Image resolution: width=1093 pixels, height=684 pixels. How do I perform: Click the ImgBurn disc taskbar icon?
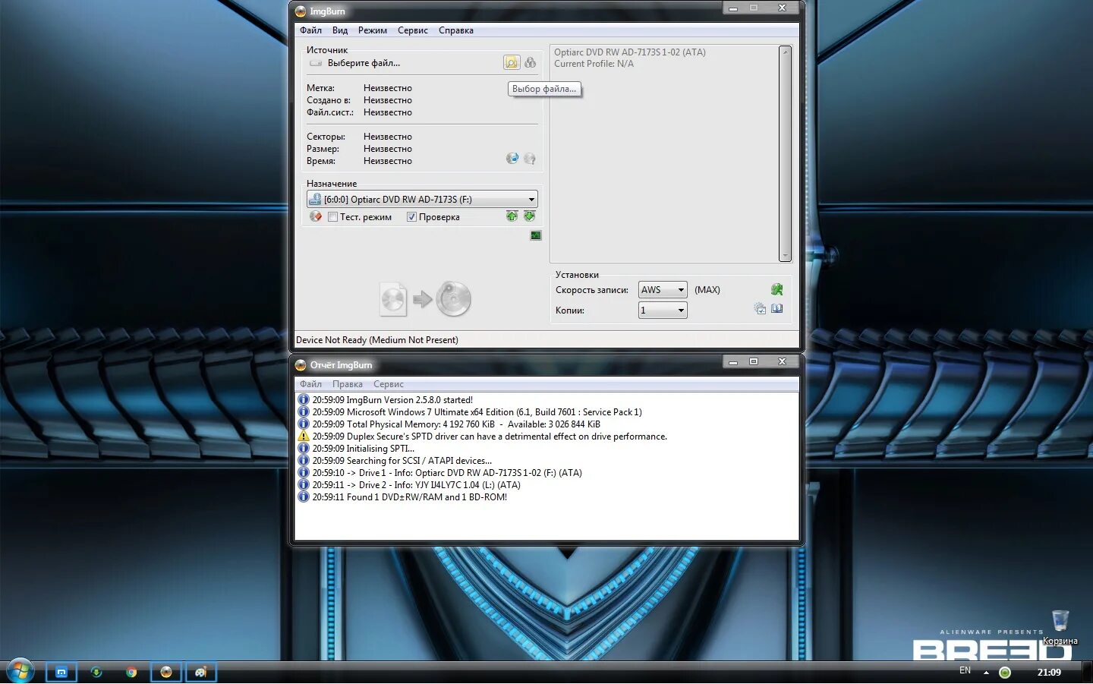coord(166,672)
